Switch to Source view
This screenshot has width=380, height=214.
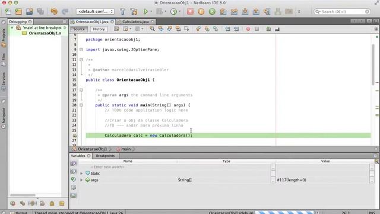coord(79,29)
